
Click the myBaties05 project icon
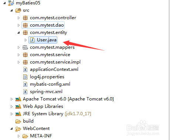point(11,3)
